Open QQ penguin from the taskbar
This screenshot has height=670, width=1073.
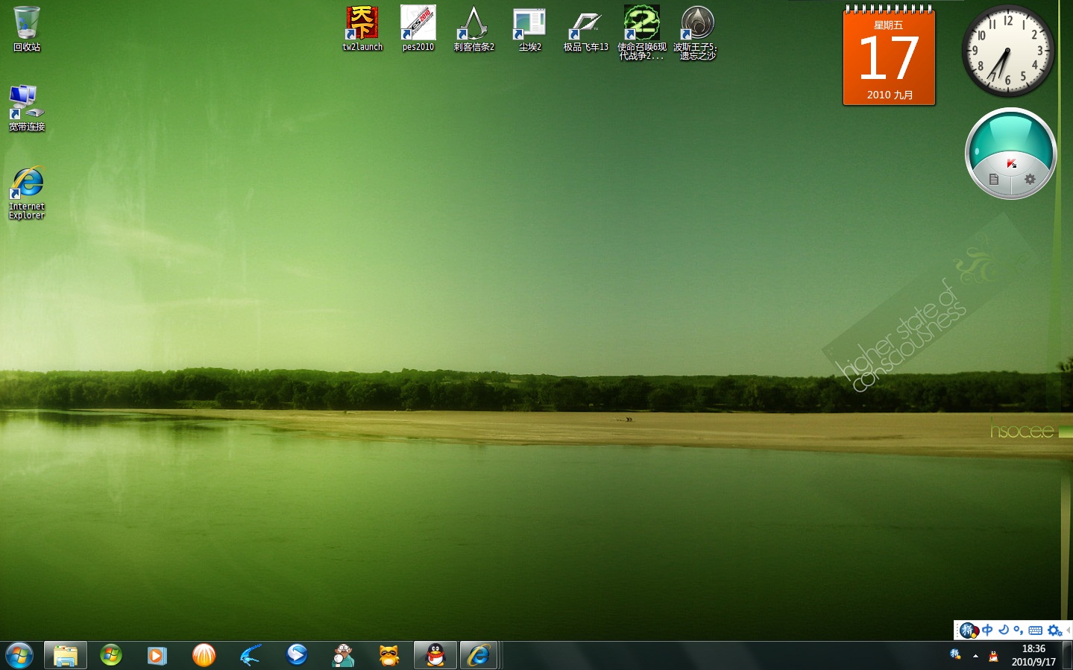point(435,655)
